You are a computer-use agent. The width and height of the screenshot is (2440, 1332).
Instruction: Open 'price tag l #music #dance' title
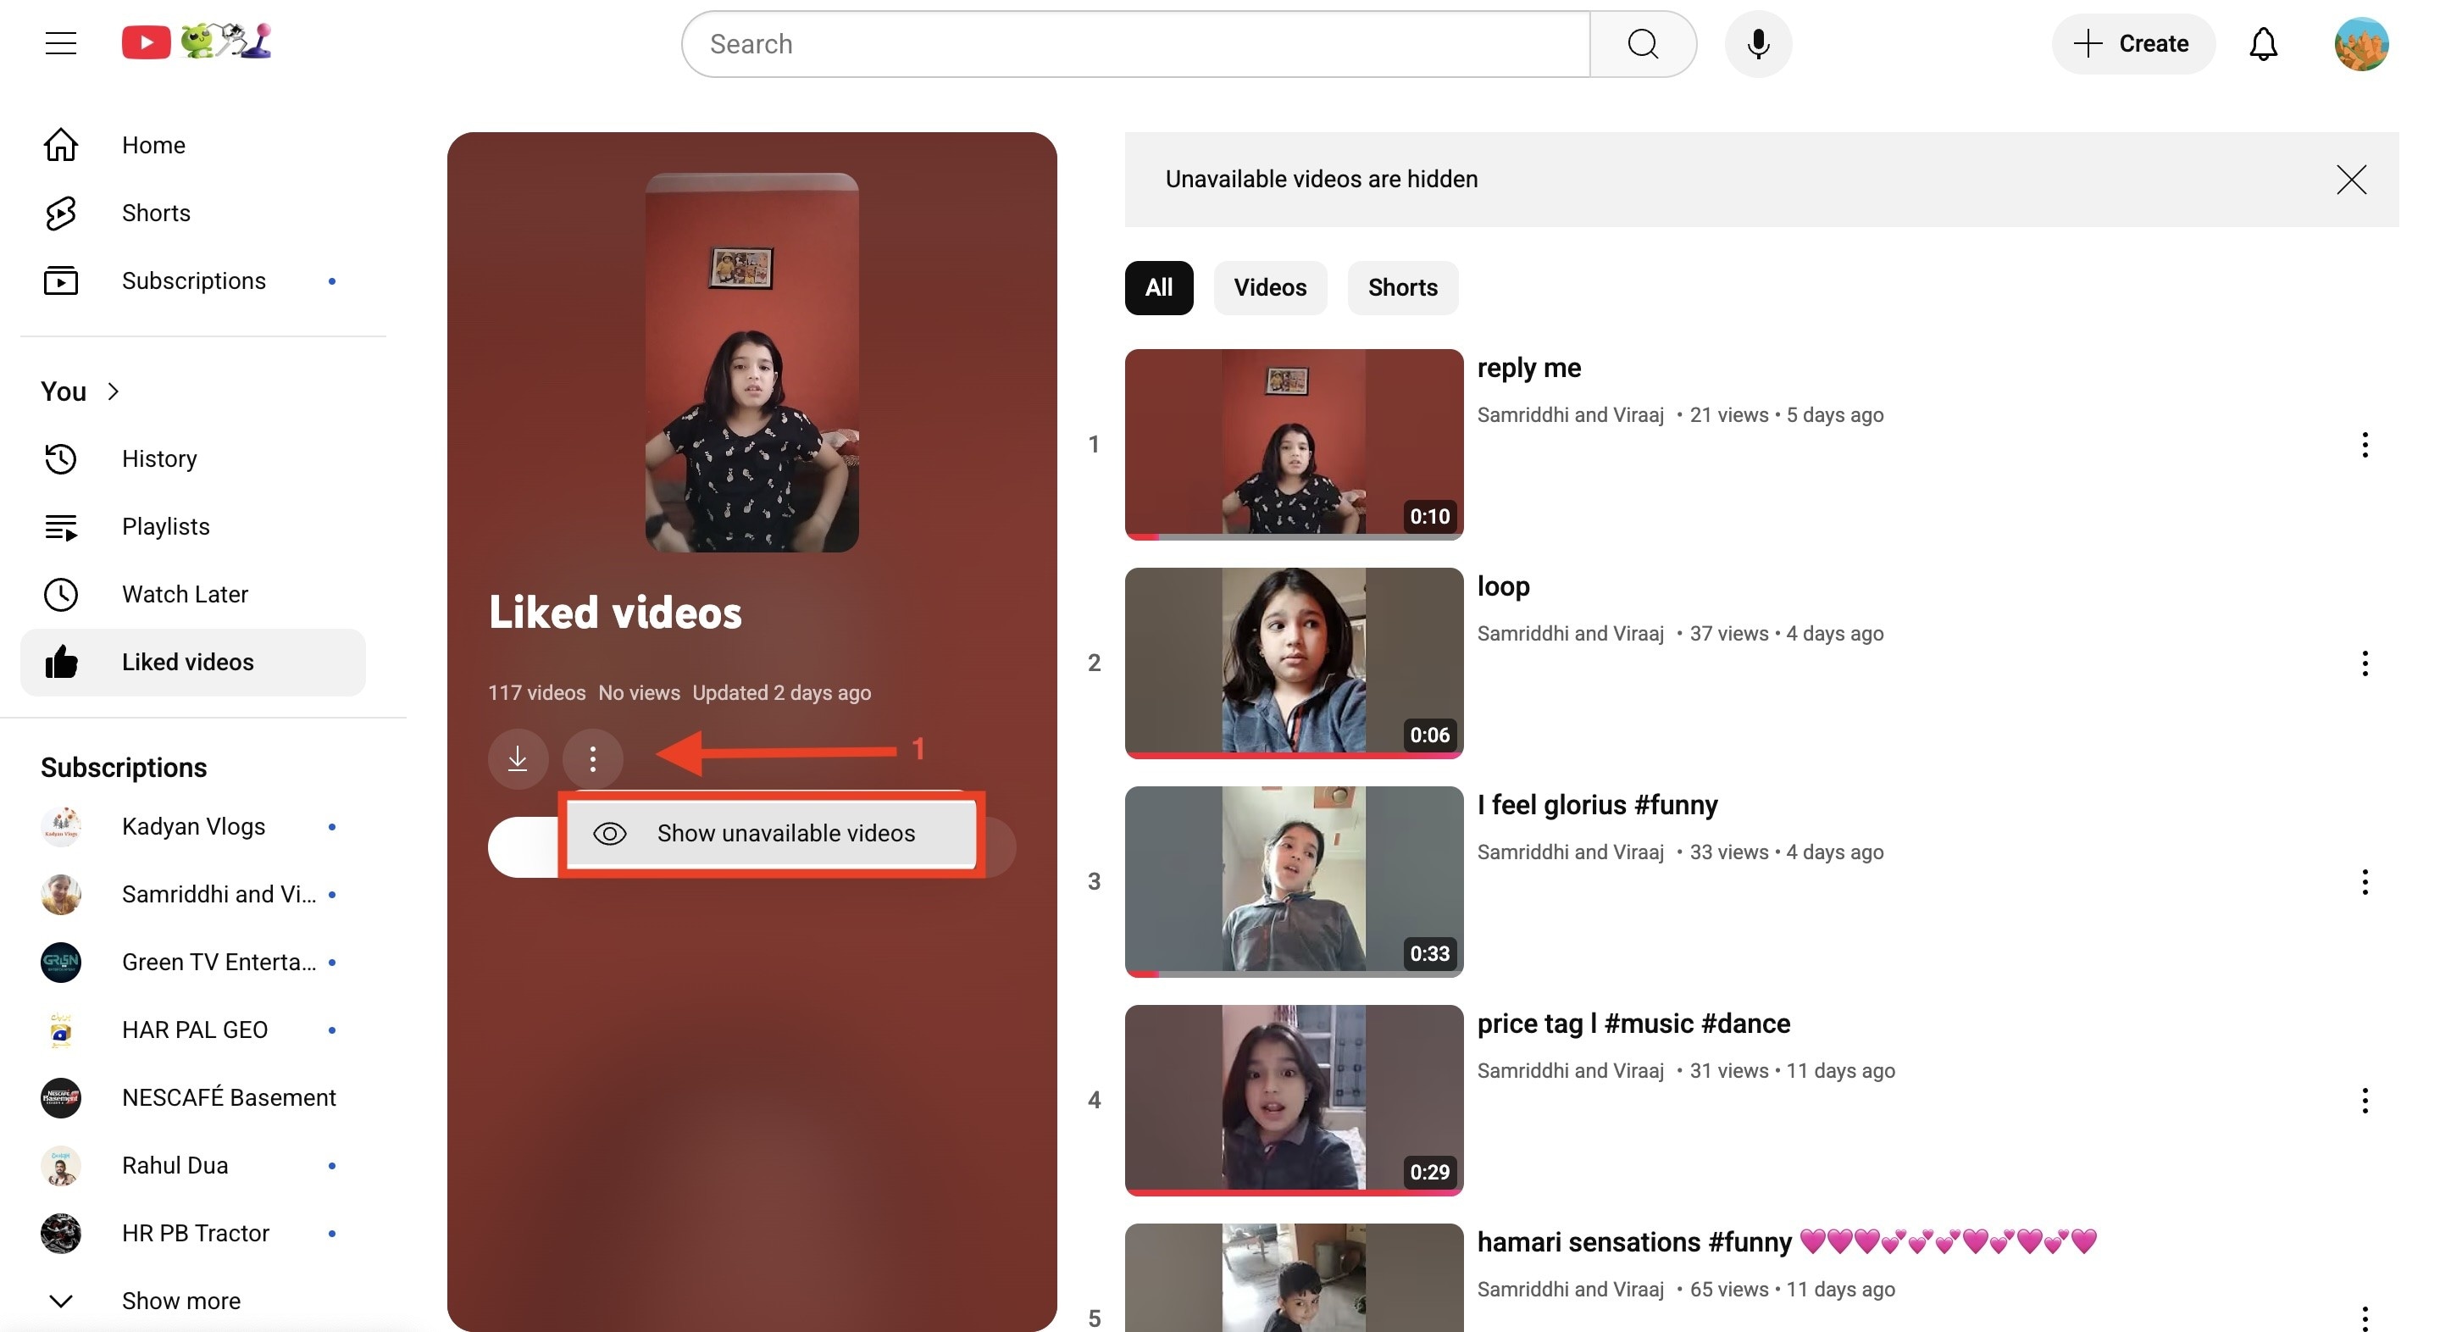click(1633, 1024)
